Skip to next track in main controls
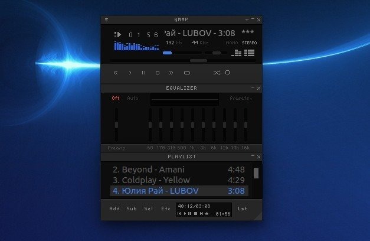370x241 pixels. click(x=171, y=73)
